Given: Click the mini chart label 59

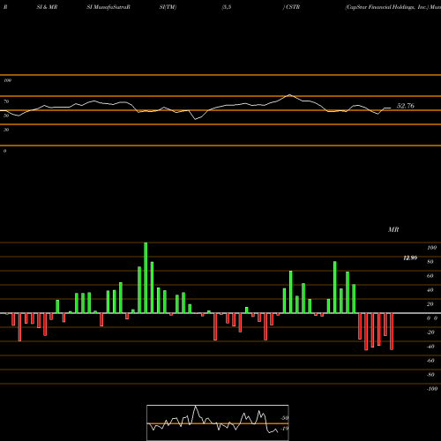Looking at the screenshot, I should pyautogui.click(x=285, y=418).
